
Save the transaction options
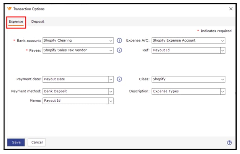coord(16,142)
